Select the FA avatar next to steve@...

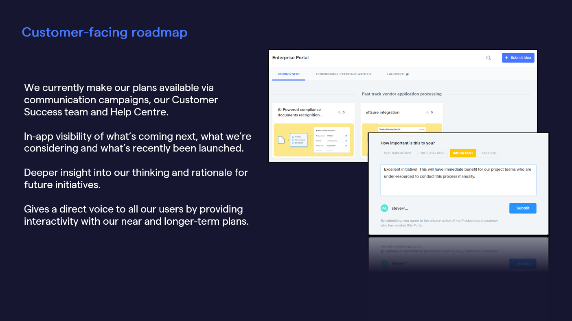384,208
